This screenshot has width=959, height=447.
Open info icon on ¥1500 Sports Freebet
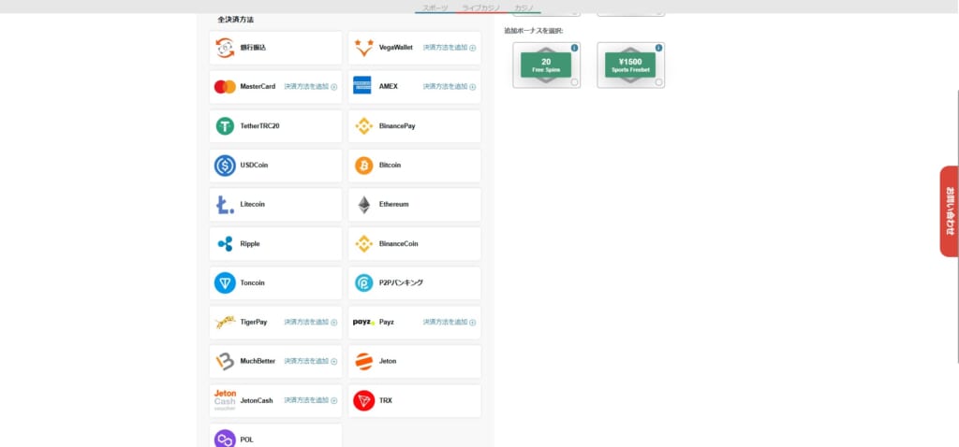coord(658,48)
